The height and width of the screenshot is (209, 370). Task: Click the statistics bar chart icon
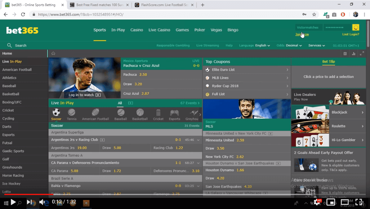coord(354,53)
